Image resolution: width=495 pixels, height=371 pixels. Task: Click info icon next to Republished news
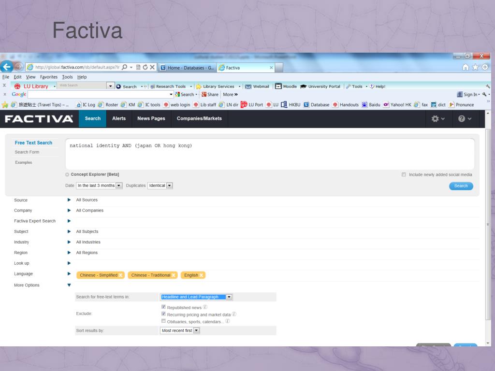point(205,307)
